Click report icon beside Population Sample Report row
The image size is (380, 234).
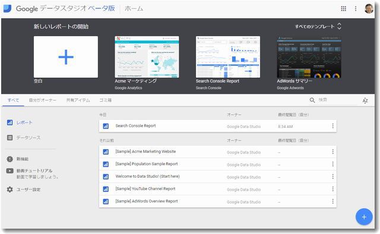(106, 164)
